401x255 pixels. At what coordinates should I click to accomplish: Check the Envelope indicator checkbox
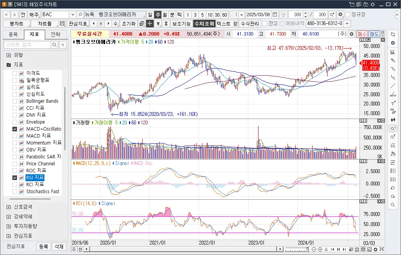coord(15,122)
